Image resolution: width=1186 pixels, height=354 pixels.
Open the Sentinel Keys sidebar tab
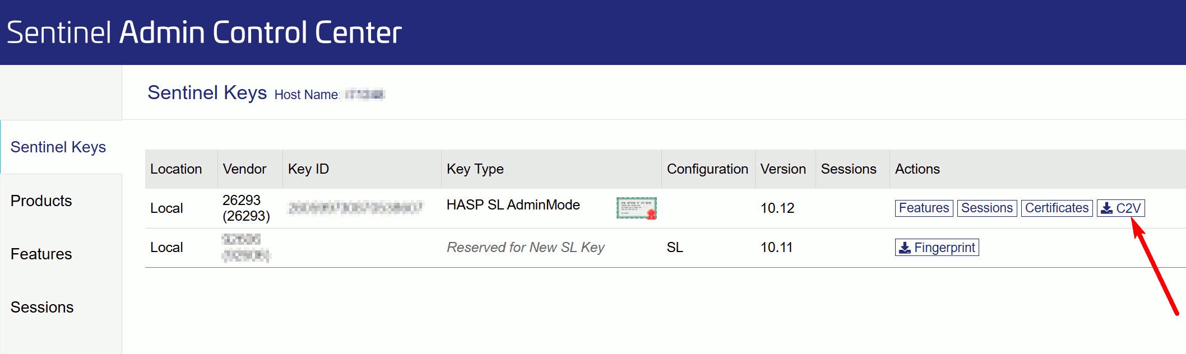pyautogui.click(x=58, y=147)
